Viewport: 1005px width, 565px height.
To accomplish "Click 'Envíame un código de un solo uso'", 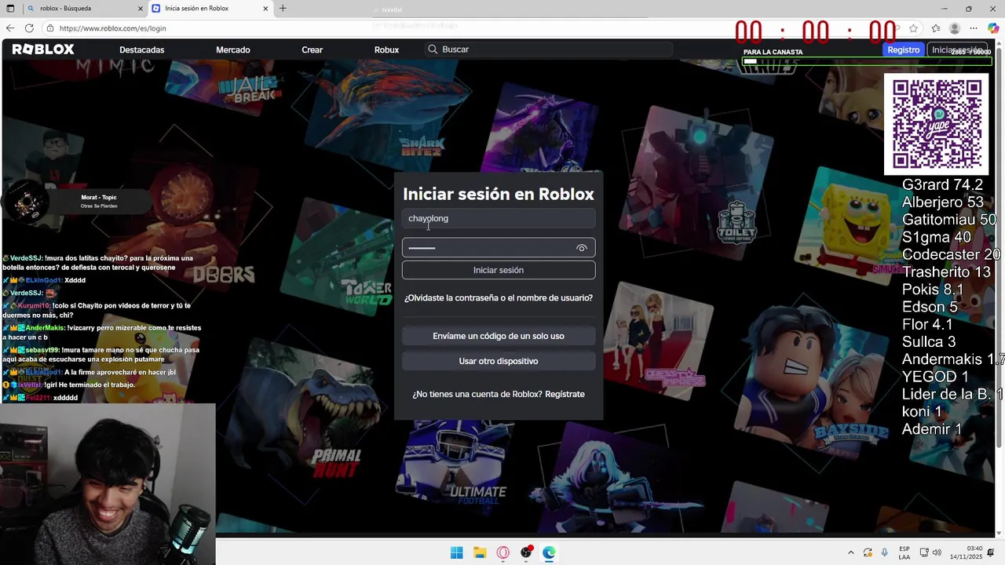I will (x=499, y=336).
